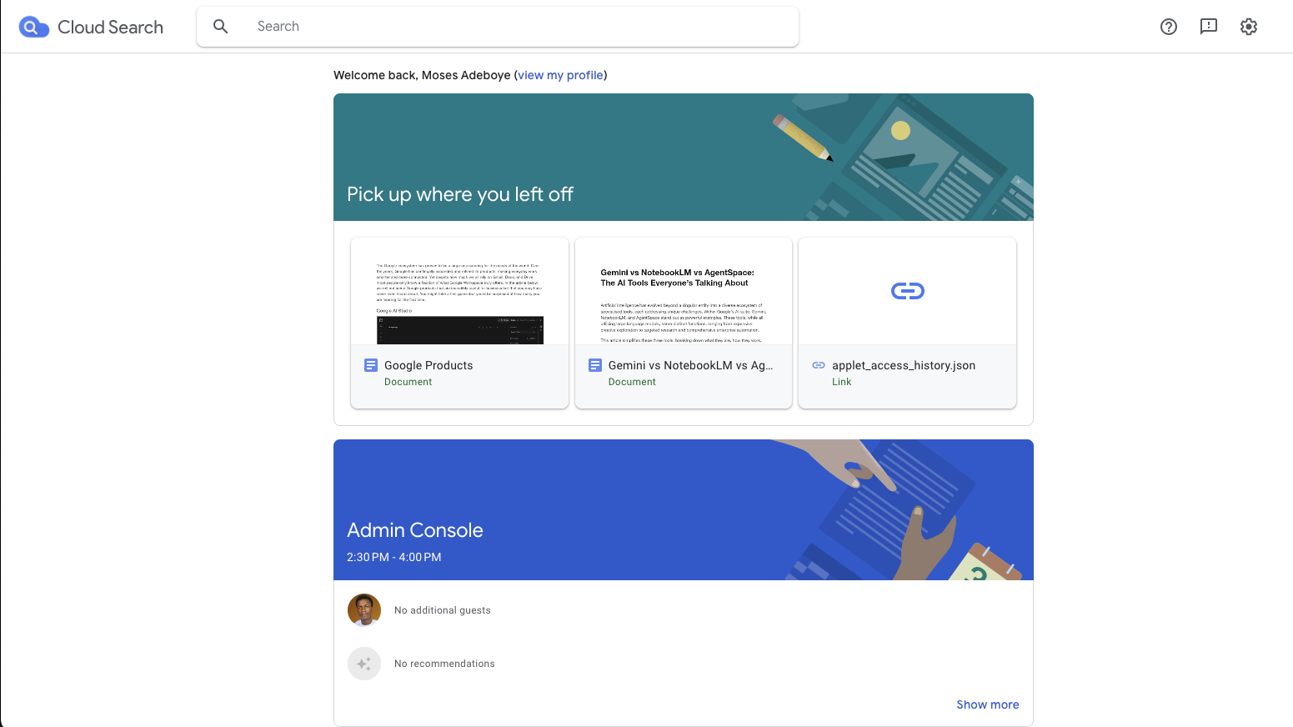1293x727 pixels.
Task: Click the Document label under Gemini vs NotebookLM
Action: 632,382
